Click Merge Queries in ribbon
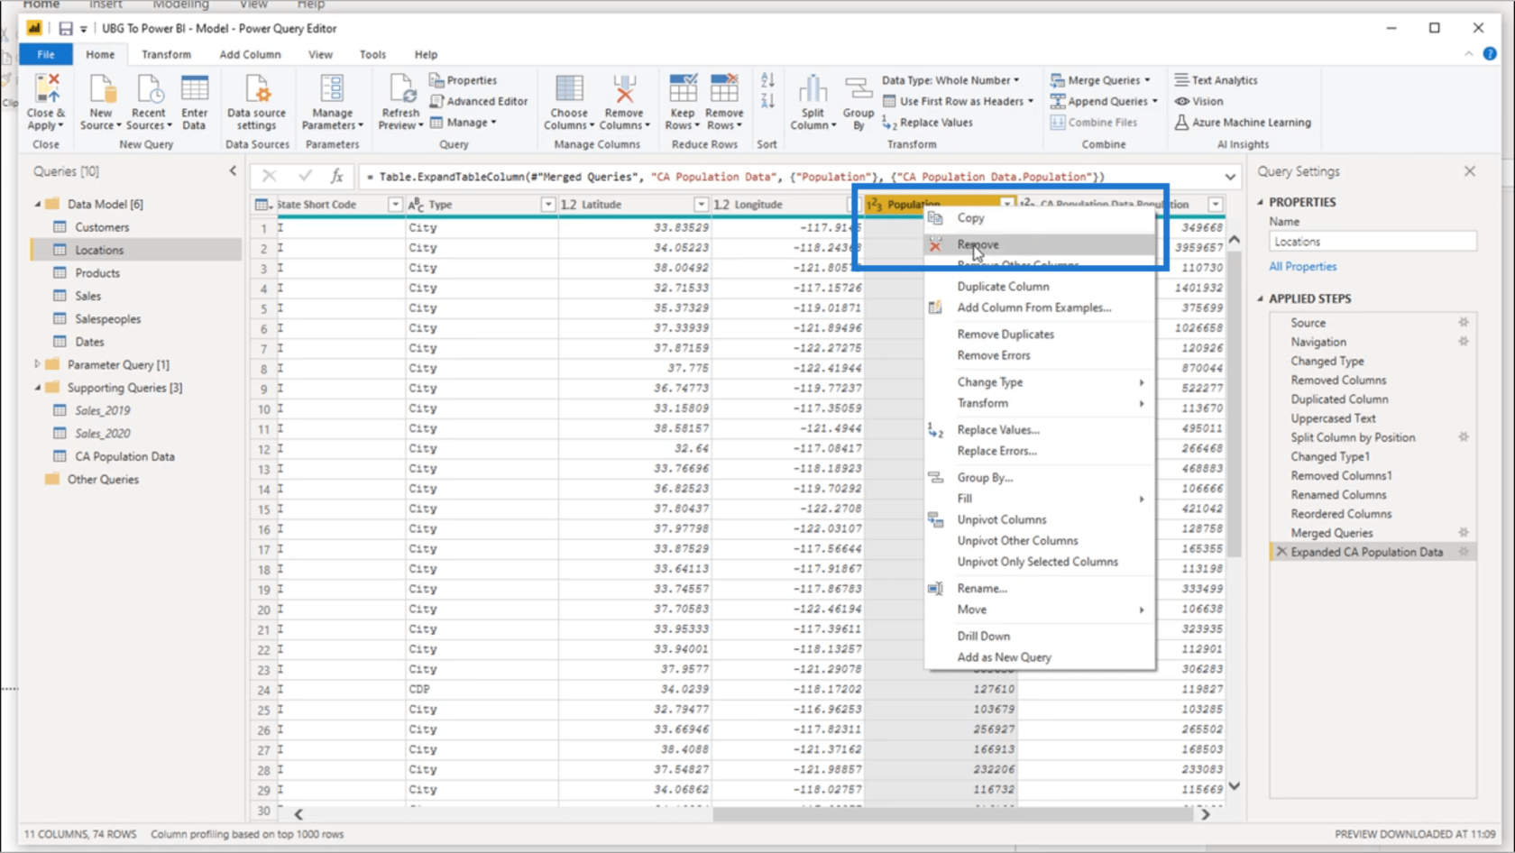 point(1100,80)
